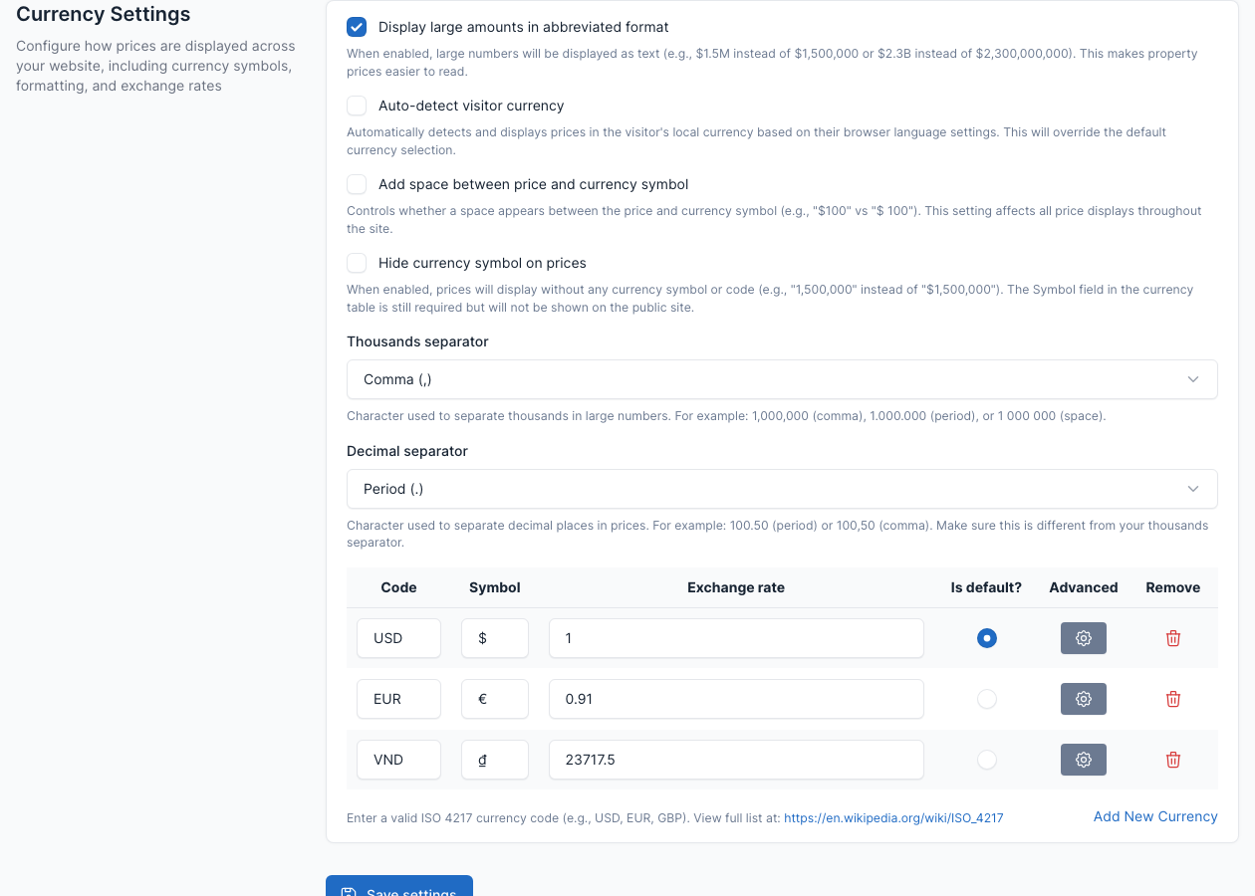Open advanced settings for VND currency
The height and width of the screenshot is (896, 1255).
1083,760
